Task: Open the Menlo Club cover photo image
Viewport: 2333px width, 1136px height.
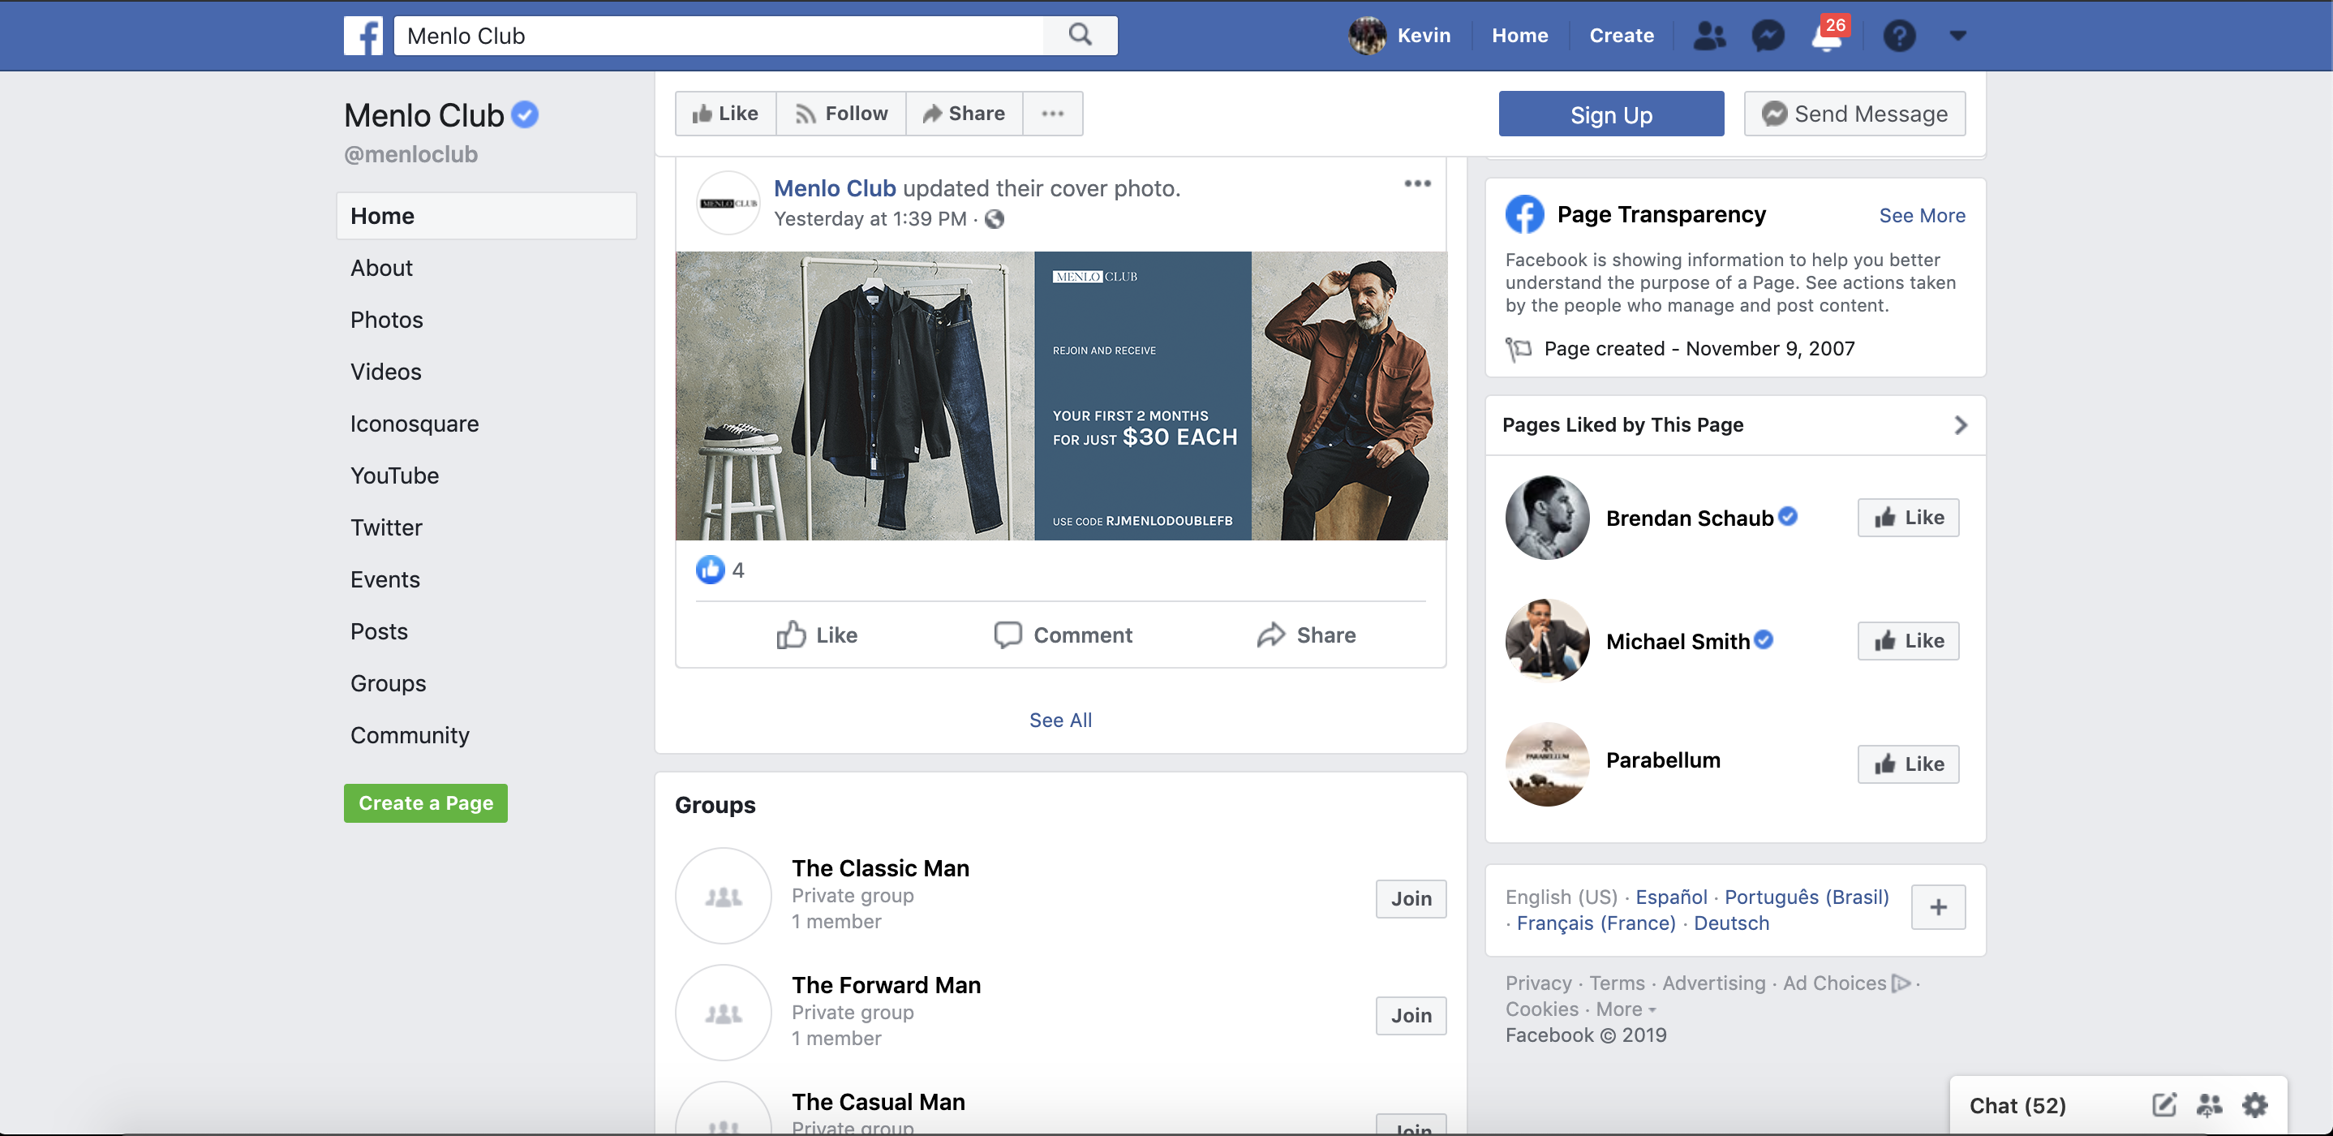Action: [1060, 396]
